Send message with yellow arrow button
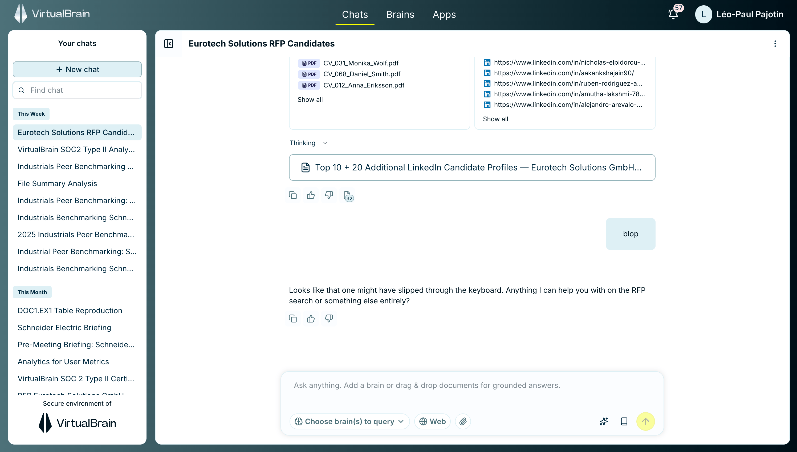The width and height of the screenshot is (797, 452). click(645, 421)
